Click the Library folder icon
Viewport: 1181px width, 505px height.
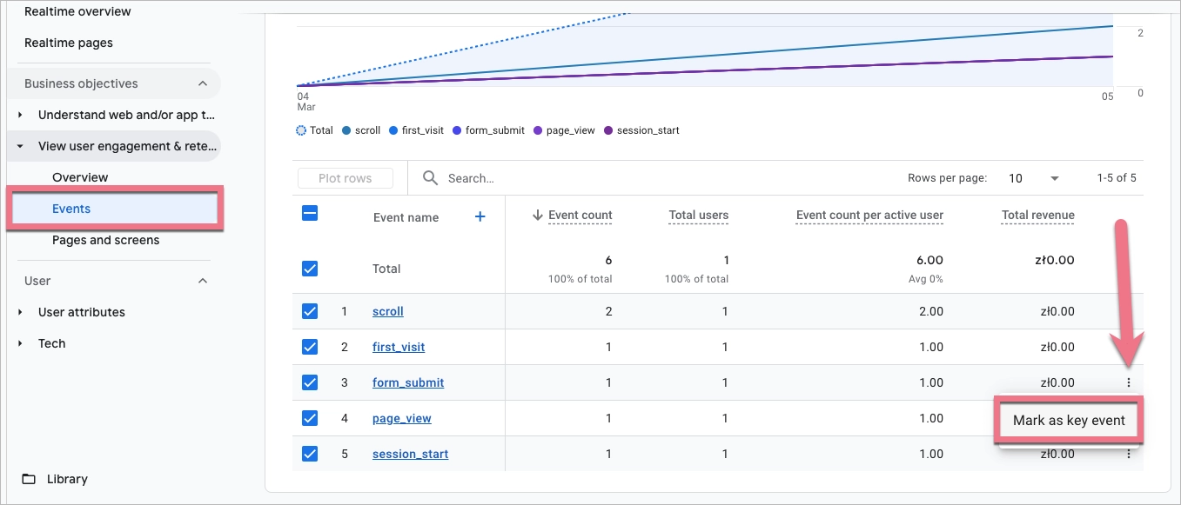tap(30, 479)
